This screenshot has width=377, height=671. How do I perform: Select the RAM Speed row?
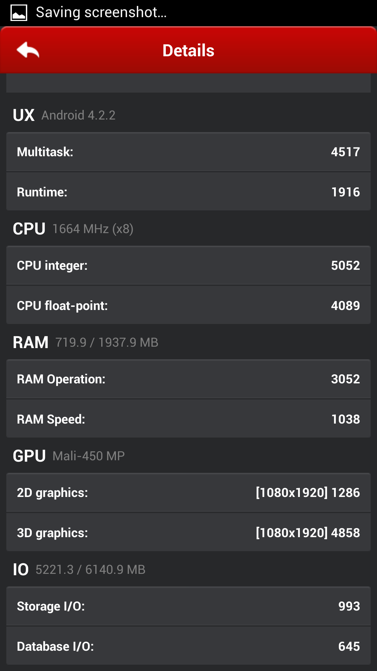point(188,419)
